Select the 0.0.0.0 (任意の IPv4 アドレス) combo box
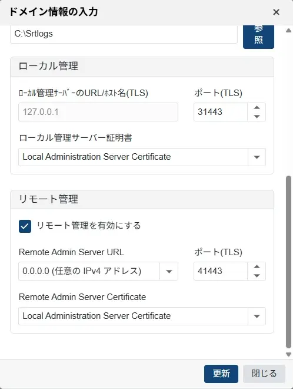 [x=98, y=271]
